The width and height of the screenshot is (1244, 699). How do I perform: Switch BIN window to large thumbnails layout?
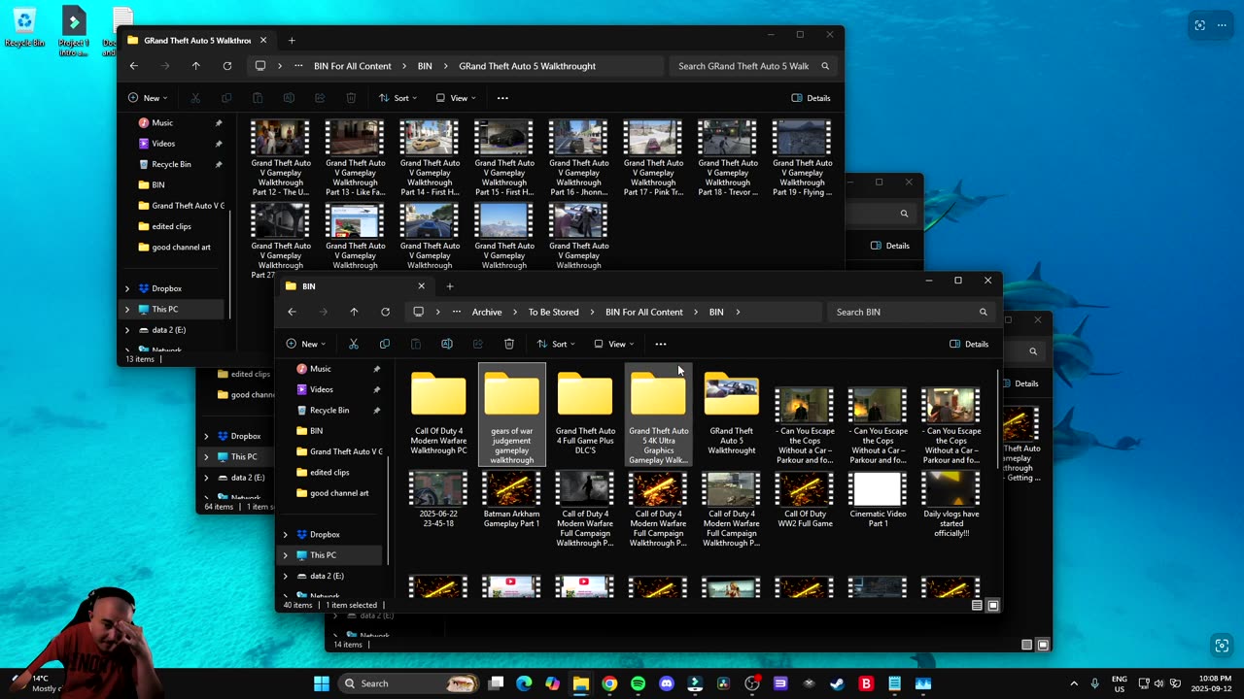tap(992, 605)
